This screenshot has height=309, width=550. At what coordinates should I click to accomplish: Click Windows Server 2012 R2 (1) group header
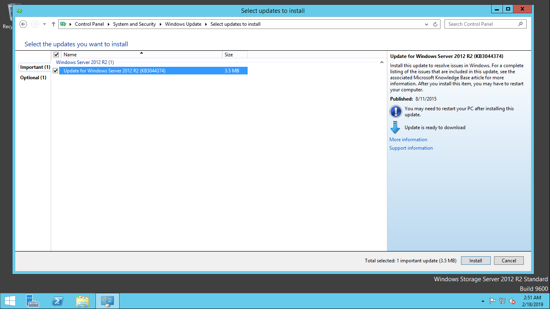coord(85,62)
